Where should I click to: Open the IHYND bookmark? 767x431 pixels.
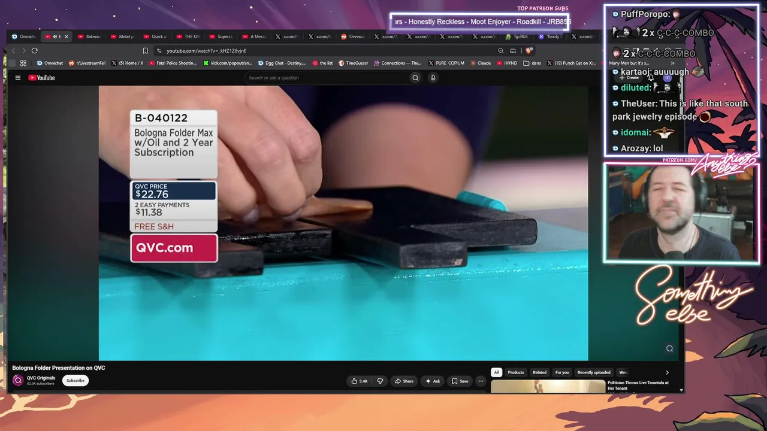click(507, 63)
